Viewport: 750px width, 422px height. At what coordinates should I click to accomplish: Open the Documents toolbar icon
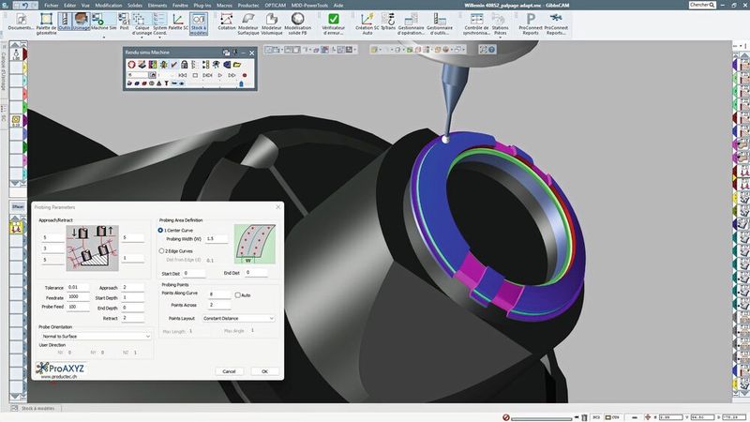21,19
